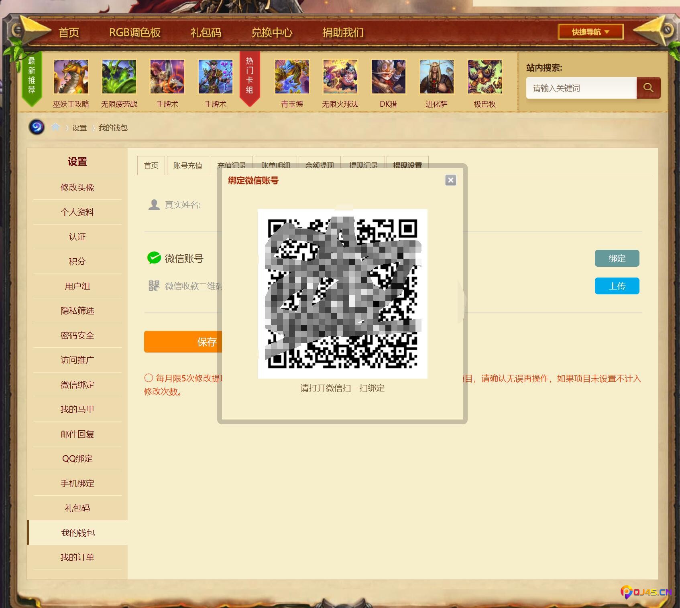Open 礼包码 in top navigation

click(x=206, y=32)
